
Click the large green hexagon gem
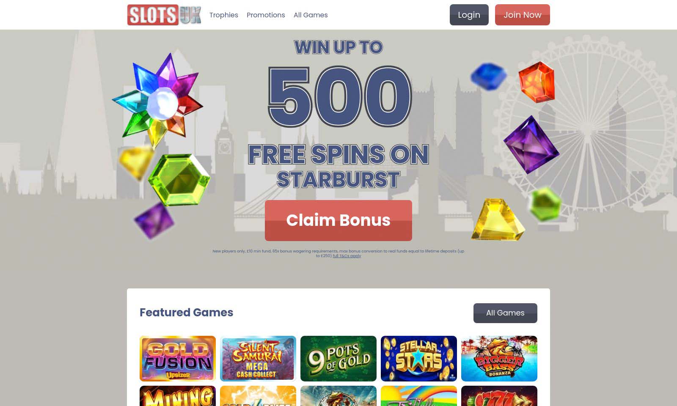179,180
